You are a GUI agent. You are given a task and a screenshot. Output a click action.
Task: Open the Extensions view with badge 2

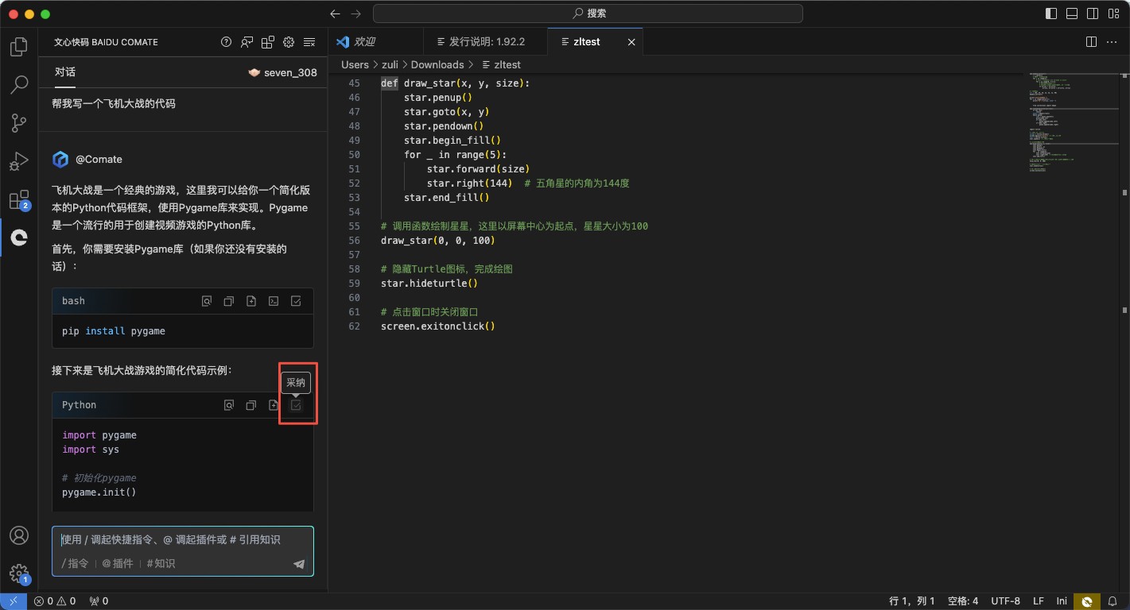19,199
